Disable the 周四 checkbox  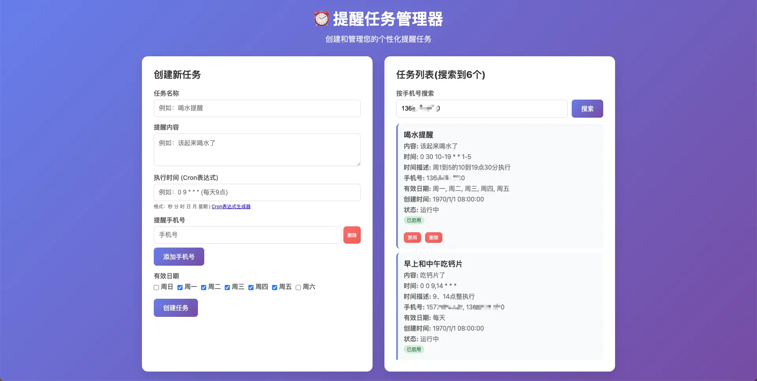pyautogui.click(x=251, y=287)
